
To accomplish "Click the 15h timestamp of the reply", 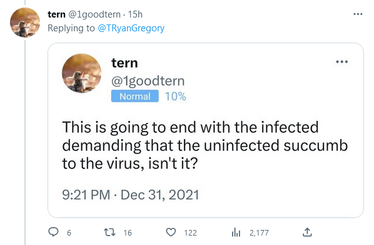I will [135, 14].
